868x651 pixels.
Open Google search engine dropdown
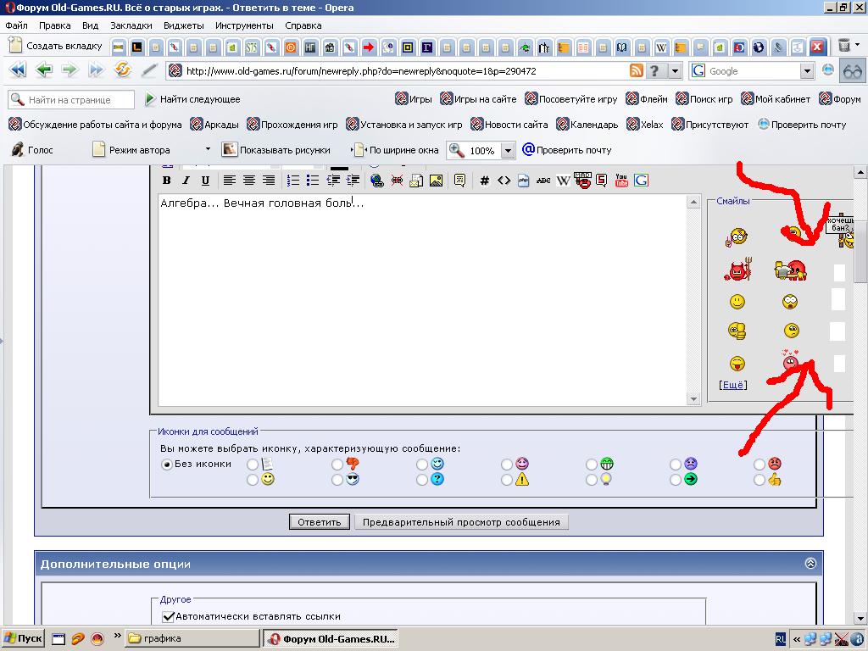(x=807, y=71)
